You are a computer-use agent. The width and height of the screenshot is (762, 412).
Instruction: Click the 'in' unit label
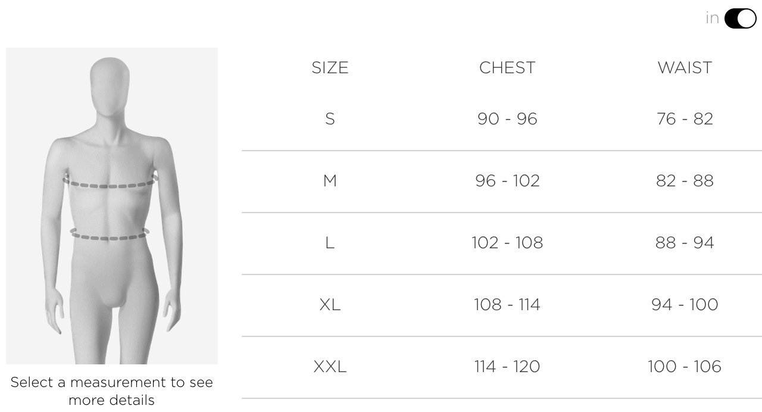tap(711, 18)
